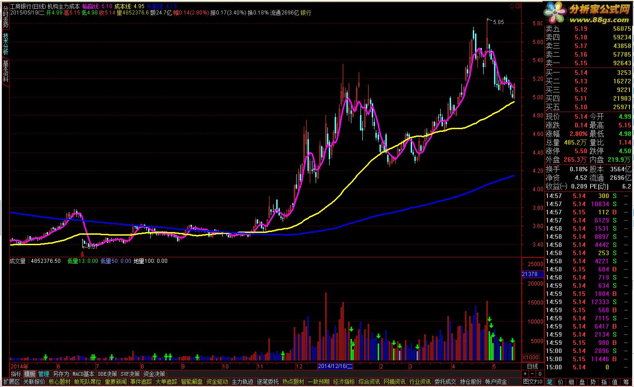Zoom in with the plus button under 日线
The width and height of the screenshot is (634, 387).
[525, 374]
